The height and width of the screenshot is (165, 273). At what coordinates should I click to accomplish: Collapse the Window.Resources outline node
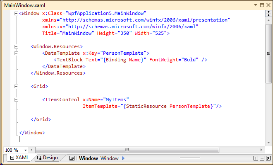pos(16,46)
